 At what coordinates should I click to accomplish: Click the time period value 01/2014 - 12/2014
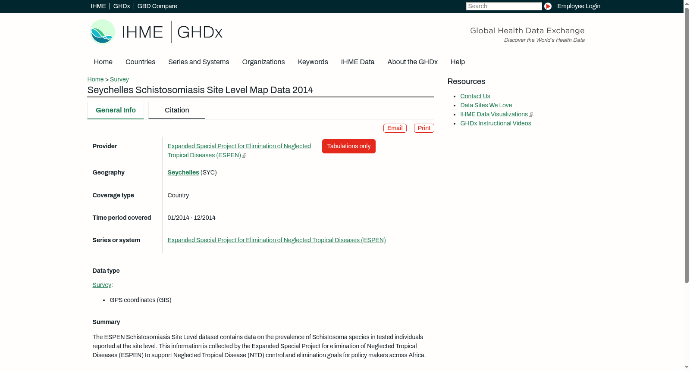[x=191, y=218]
